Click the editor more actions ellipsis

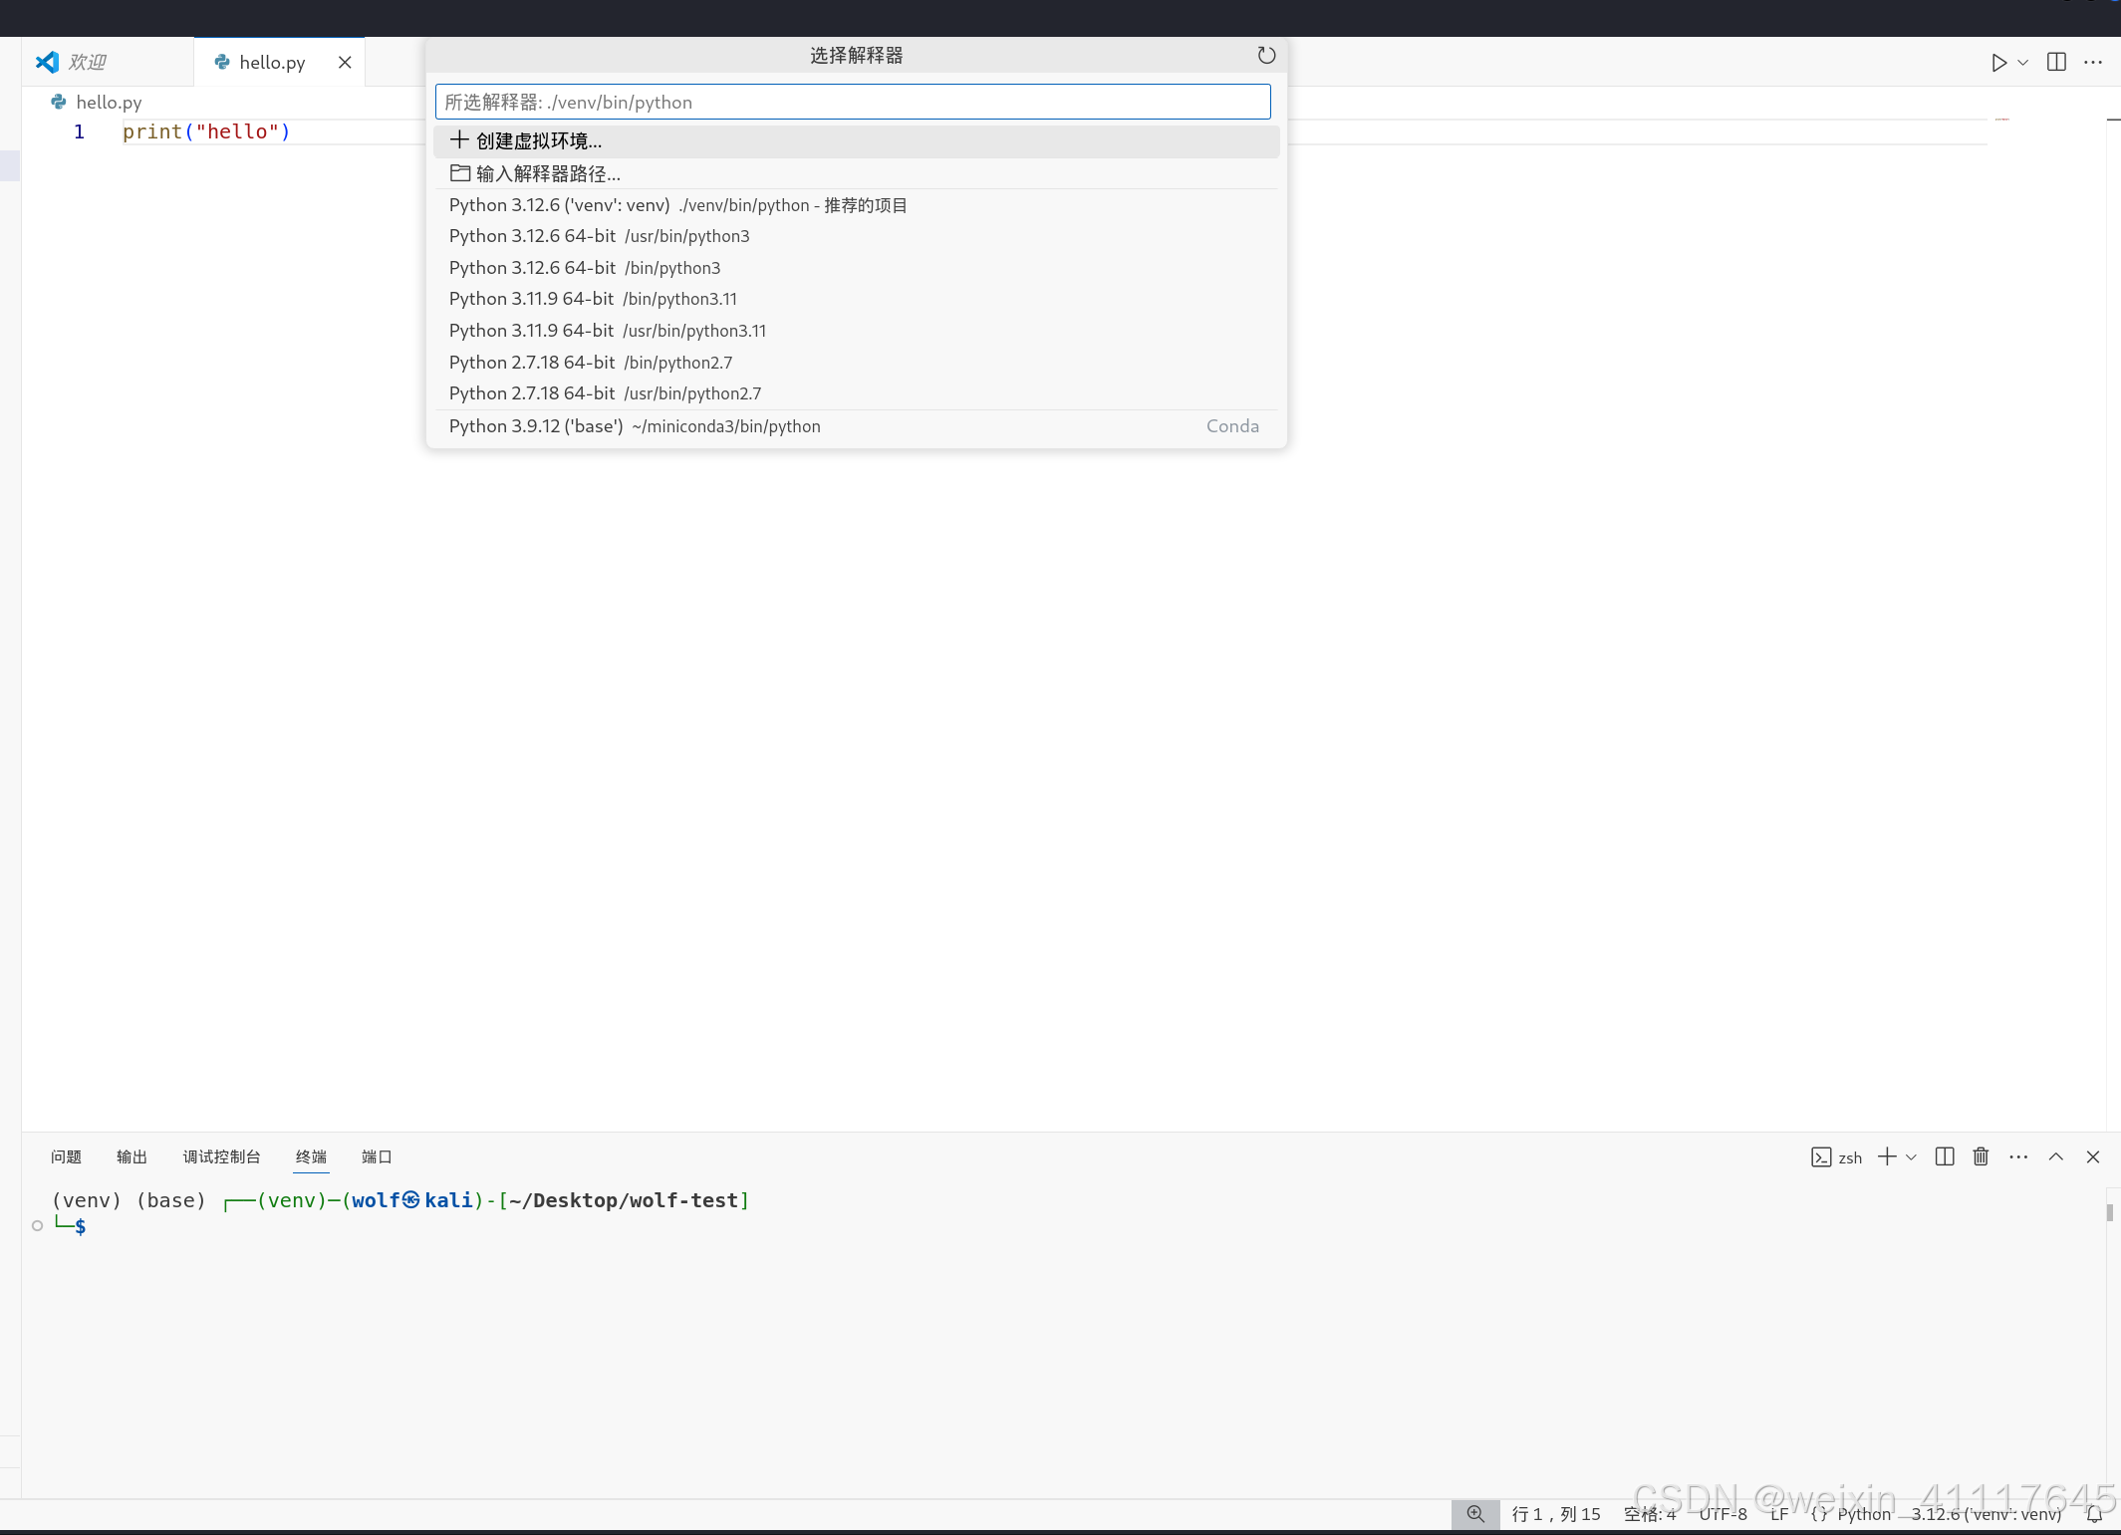tap(2093, 63)
